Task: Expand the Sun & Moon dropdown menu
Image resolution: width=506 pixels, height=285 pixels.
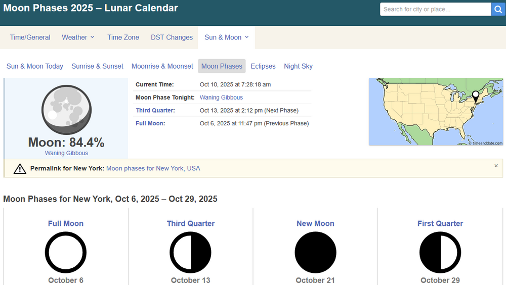Action: [226, 37]
